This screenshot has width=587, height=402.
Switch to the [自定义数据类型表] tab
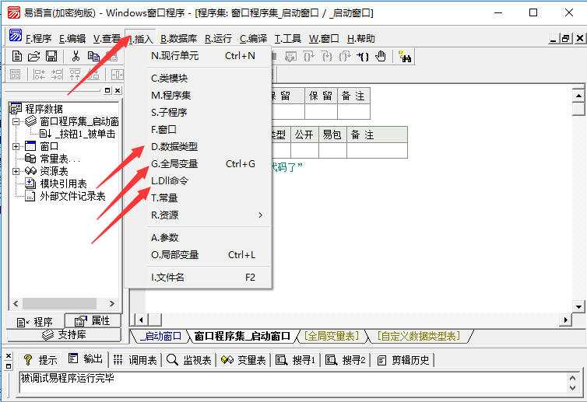pos(419,336)
